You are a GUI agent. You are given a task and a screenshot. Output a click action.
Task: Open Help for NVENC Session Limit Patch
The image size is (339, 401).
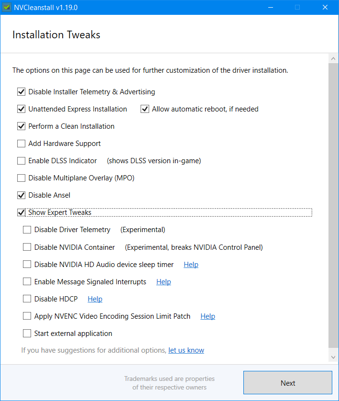click(208, 316)
